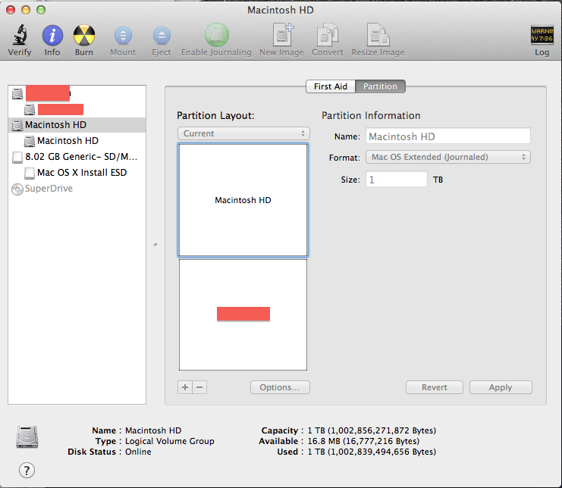Click the SuperDrive disc icon in sidebar
The width and height of the screenshot is (562, 488).
17,189
